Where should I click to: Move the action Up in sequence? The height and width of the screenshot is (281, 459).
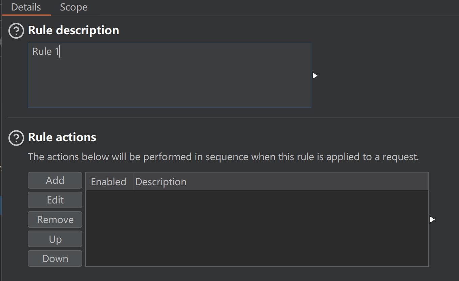pos(55,239)
